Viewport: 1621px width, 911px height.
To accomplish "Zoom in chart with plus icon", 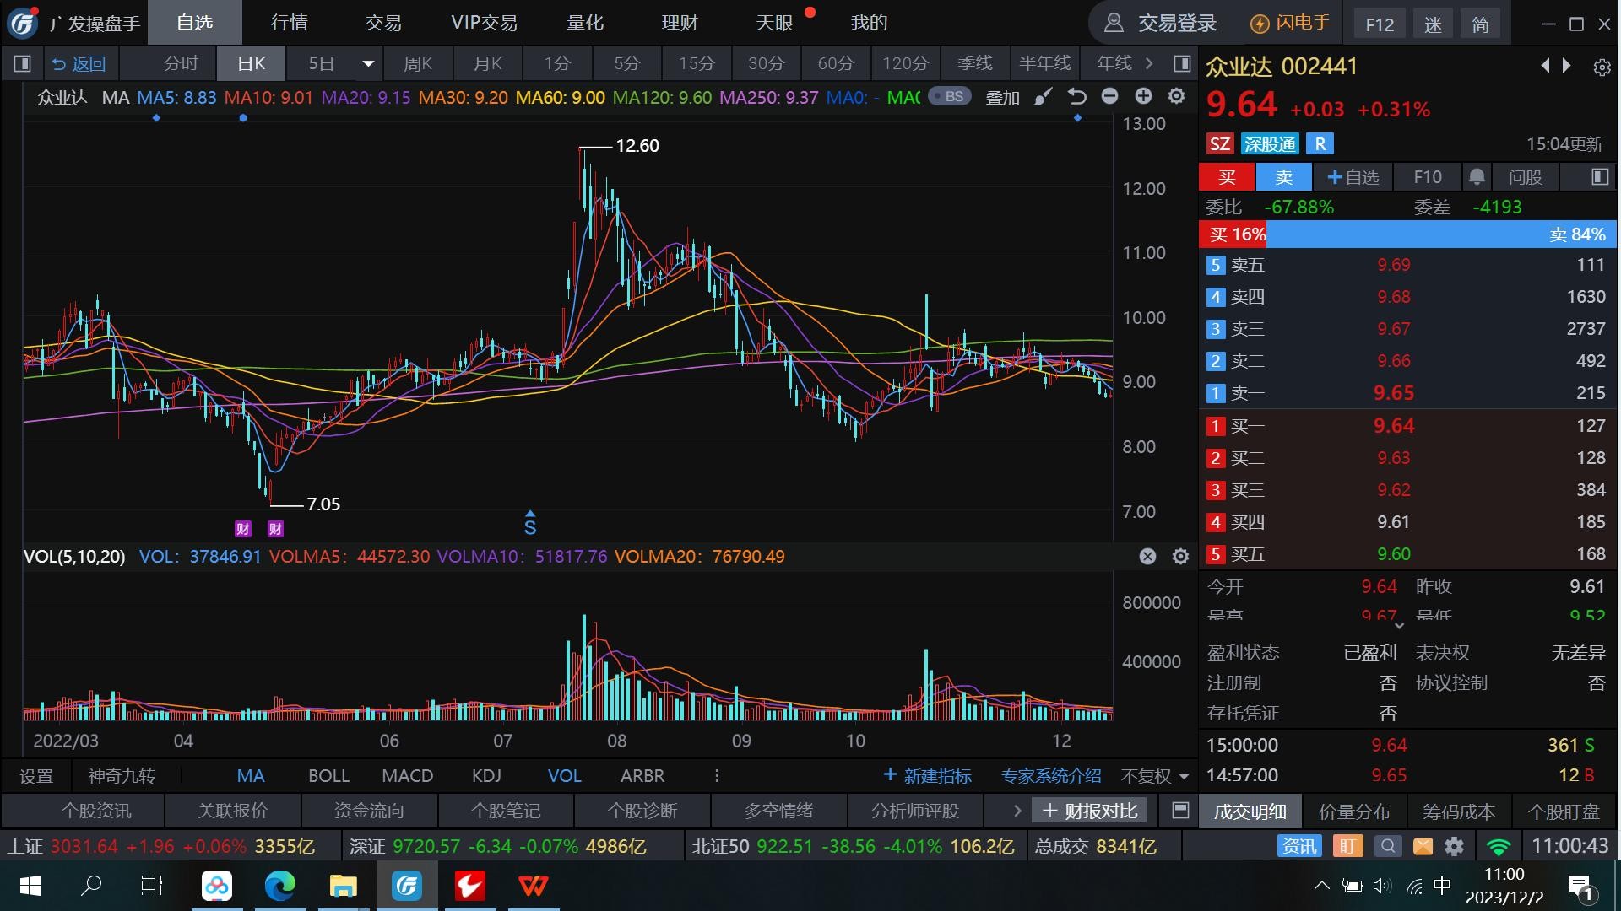I will pos(1143,97).
